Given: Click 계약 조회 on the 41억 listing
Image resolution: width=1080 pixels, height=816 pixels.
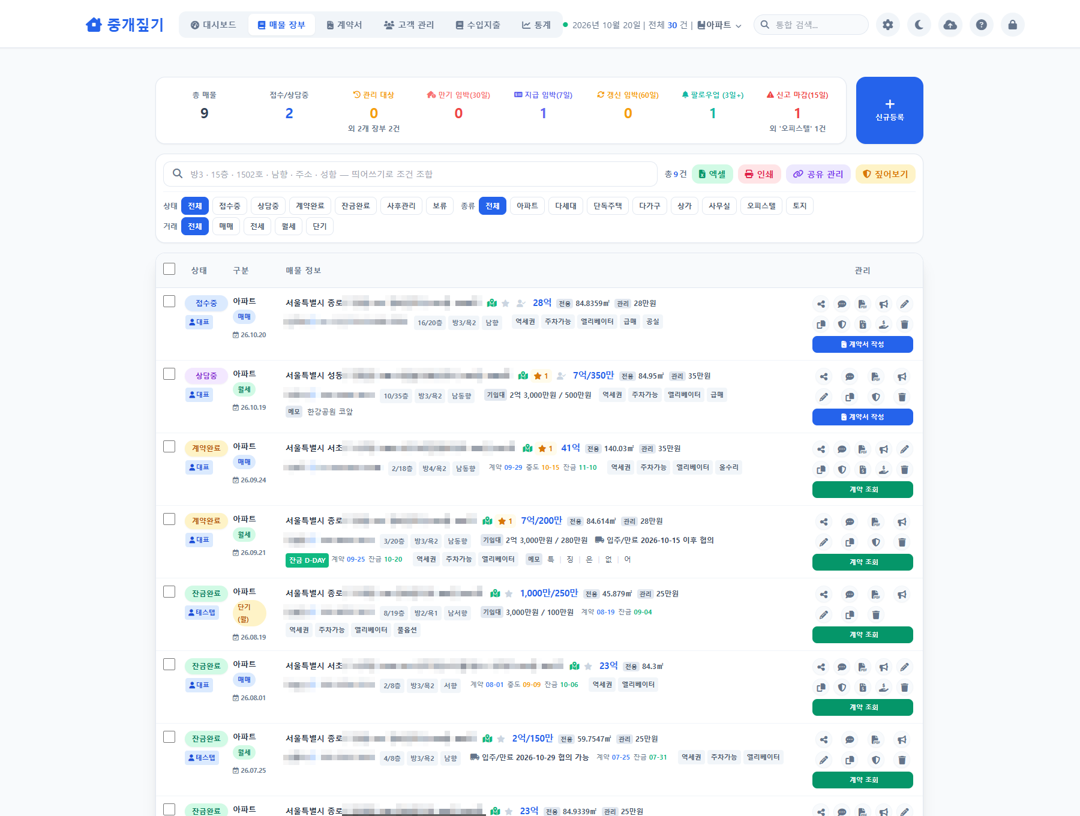Looking at the screenshot, I should click(x=863, y=490).
